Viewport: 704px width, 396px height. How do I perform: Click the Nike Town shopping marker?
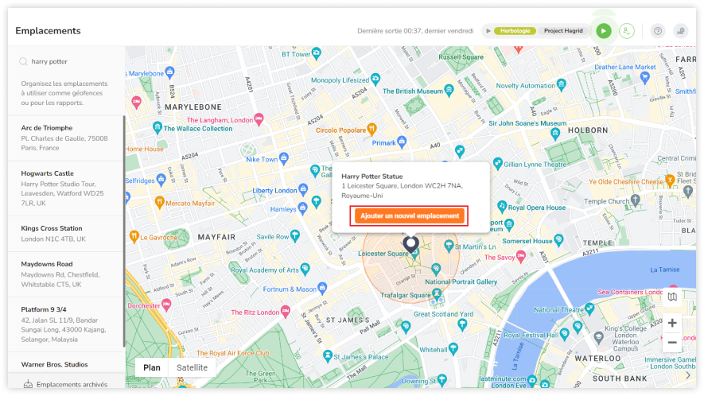(x=283, y=157)
